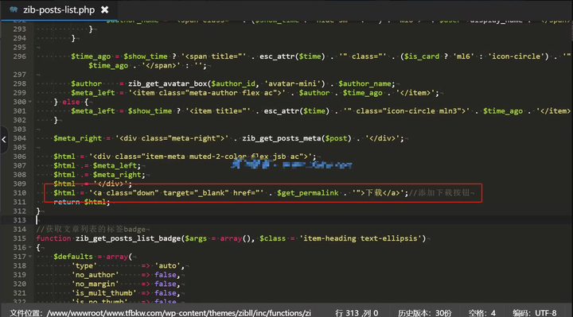Collapse the array fold at line 317
The height and width of the screenshot is (317, 573).
(x=30, y=257)
